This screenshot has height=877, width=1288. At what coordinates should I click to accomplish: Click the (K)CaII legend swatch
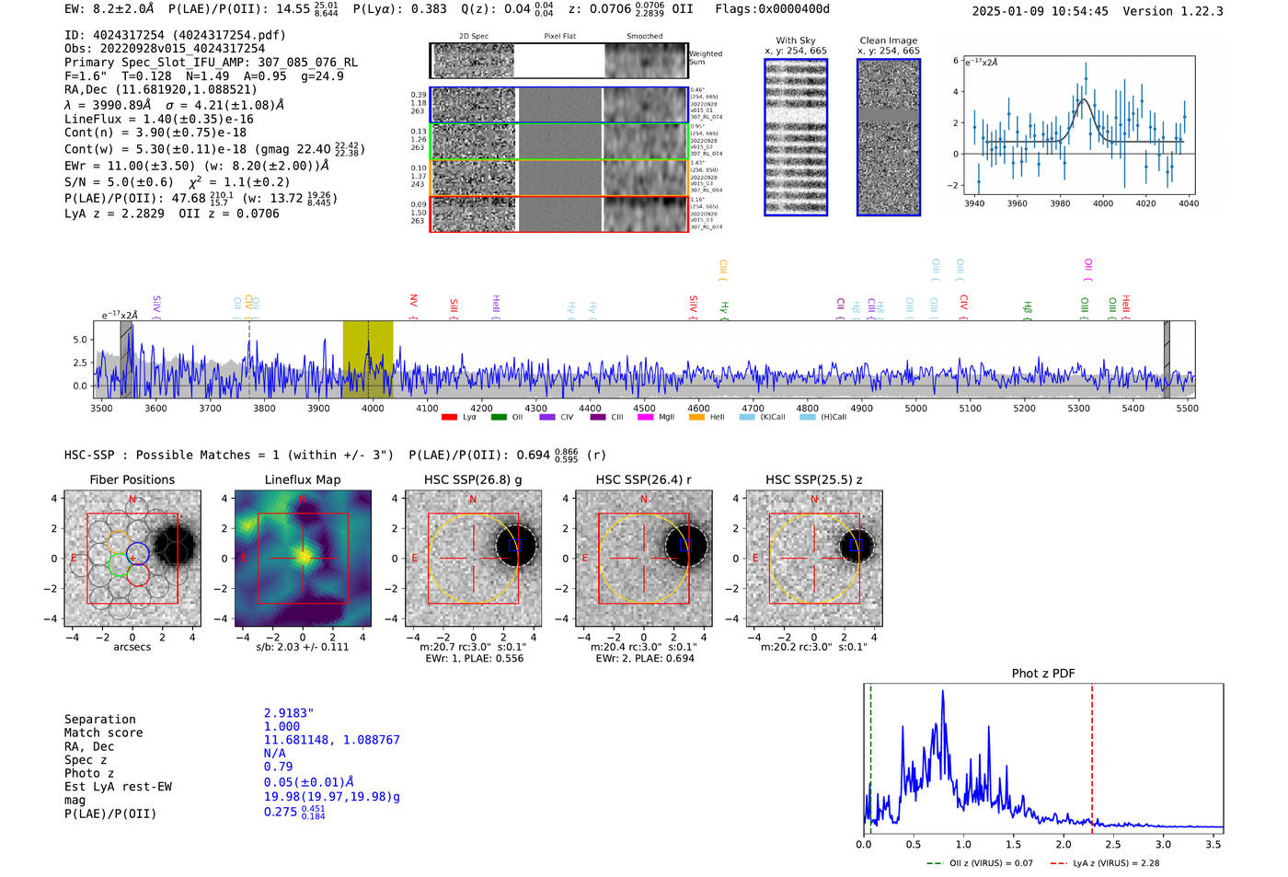tap(747, 417)
